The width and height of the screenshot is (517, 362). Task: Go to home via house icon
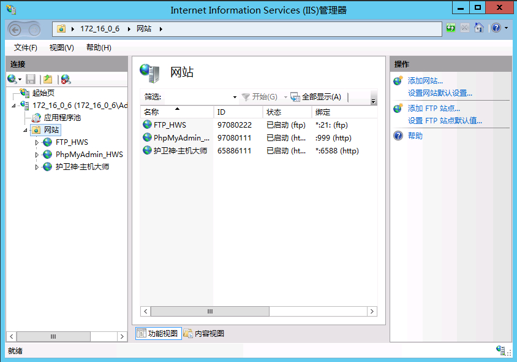coord(479,28)
